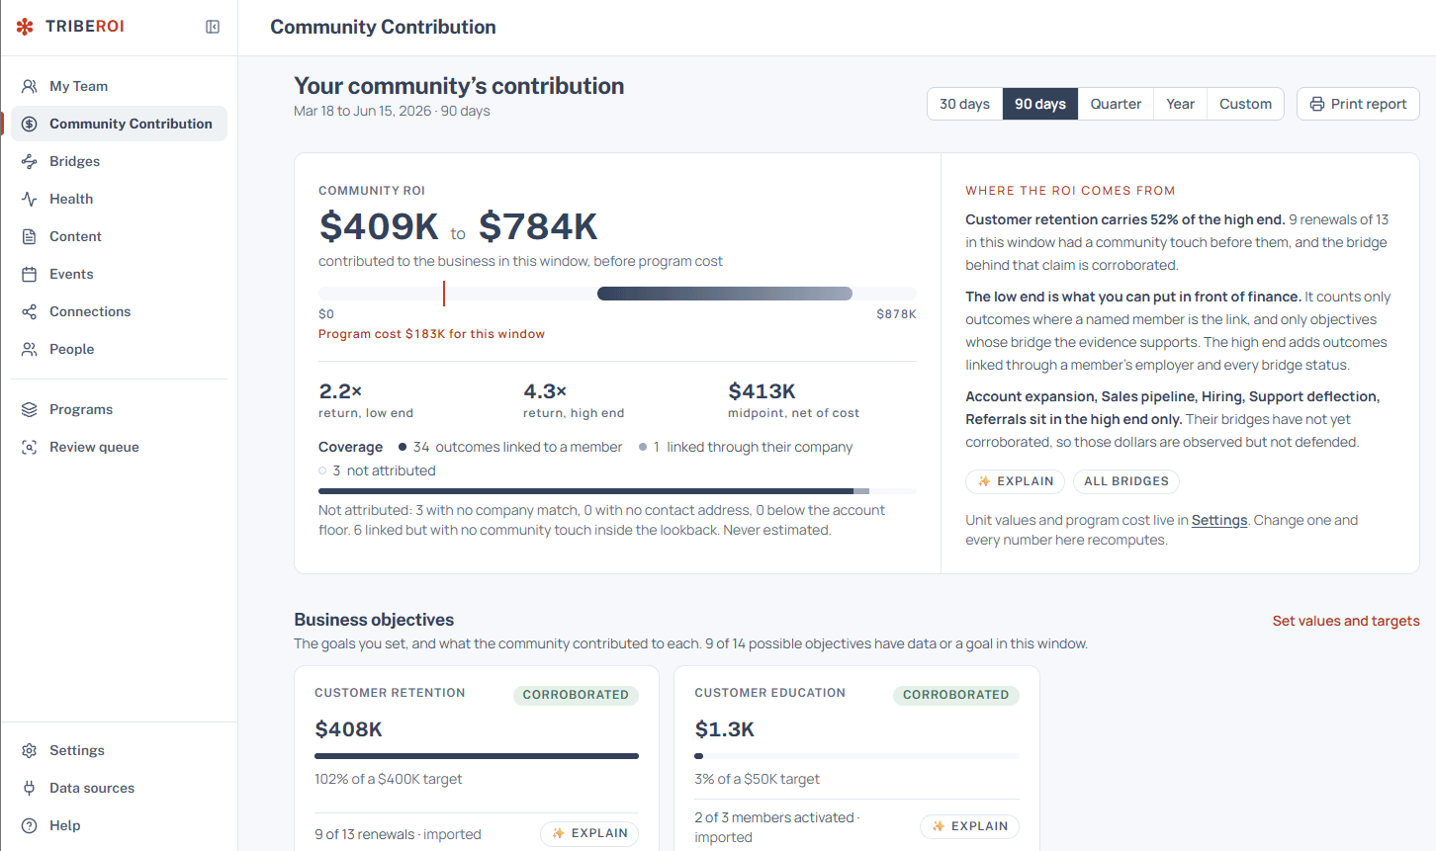Click Set values and targets
This screenshot has height=851, width=1436.
click(1346, 621)
